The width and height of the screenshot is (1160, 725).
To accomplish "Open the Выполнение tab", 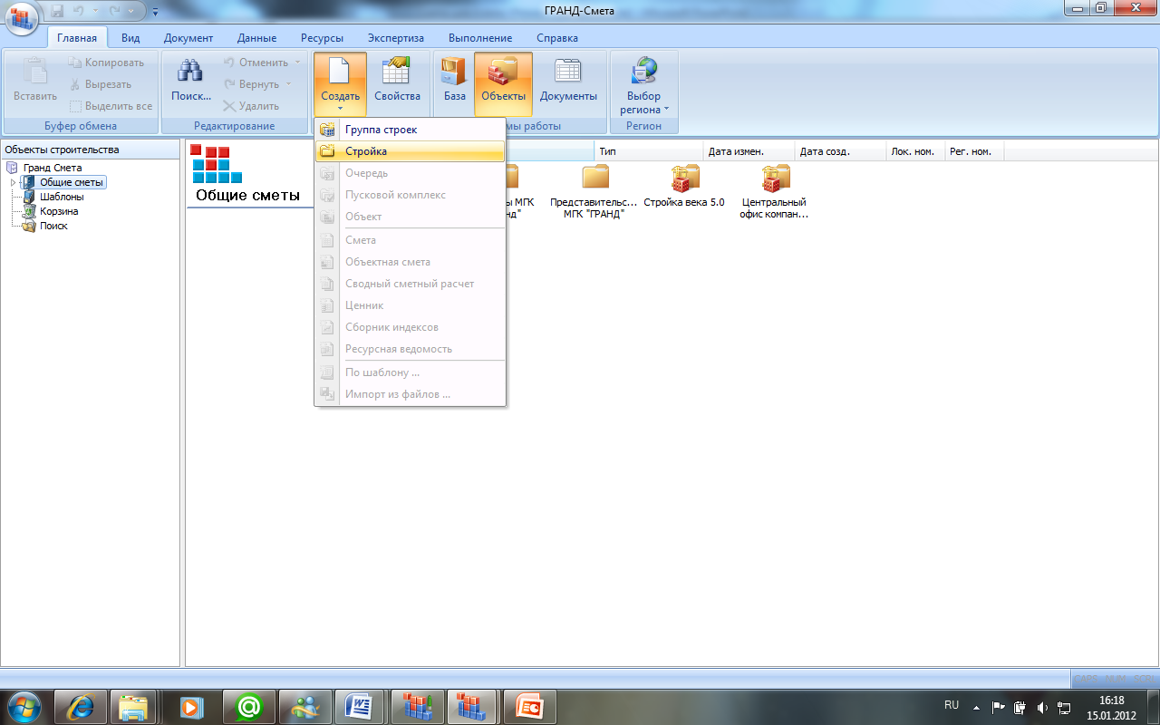I will (480, 38).
